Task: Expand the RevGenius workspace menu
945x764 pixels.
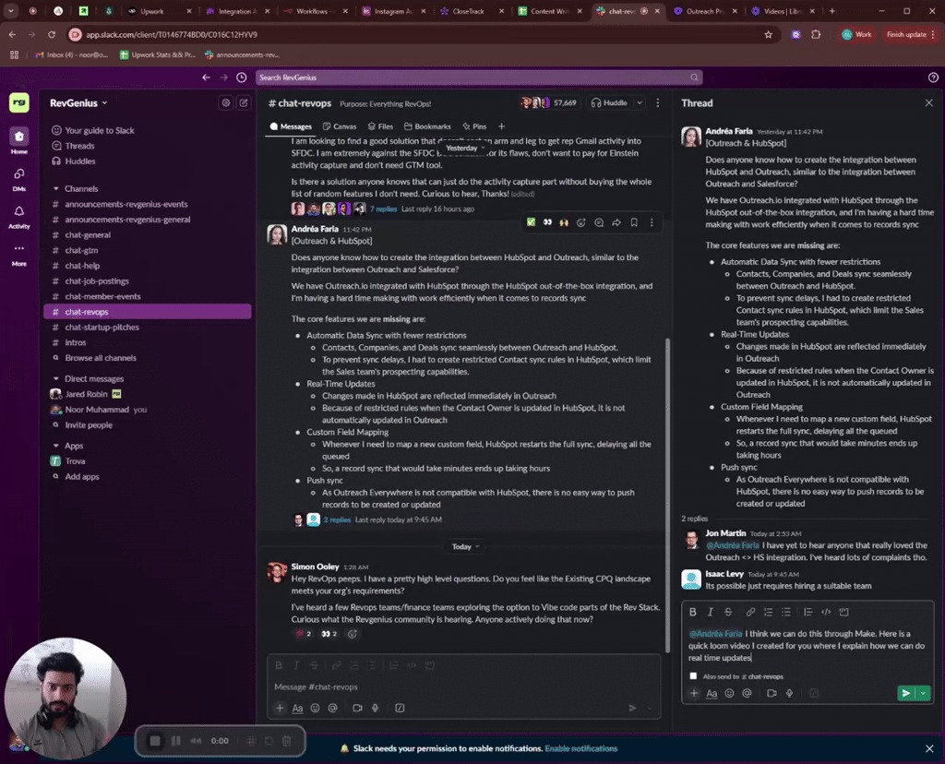Action: (79, 103)
